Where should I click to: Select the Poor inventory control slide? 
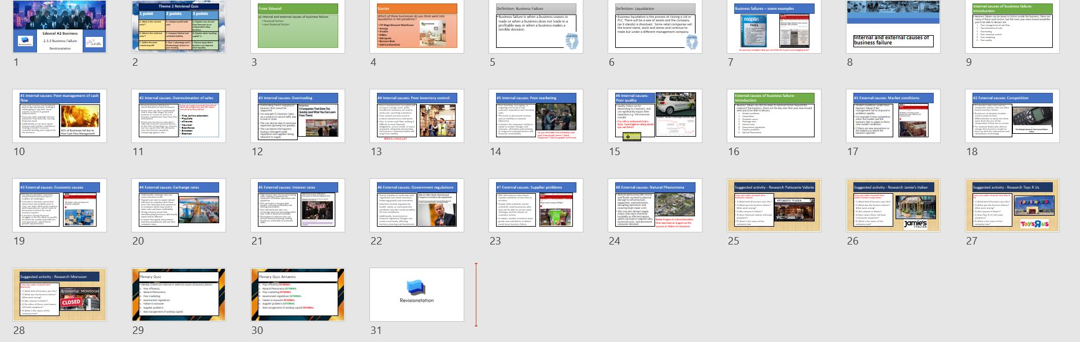(x=416, y=116)
